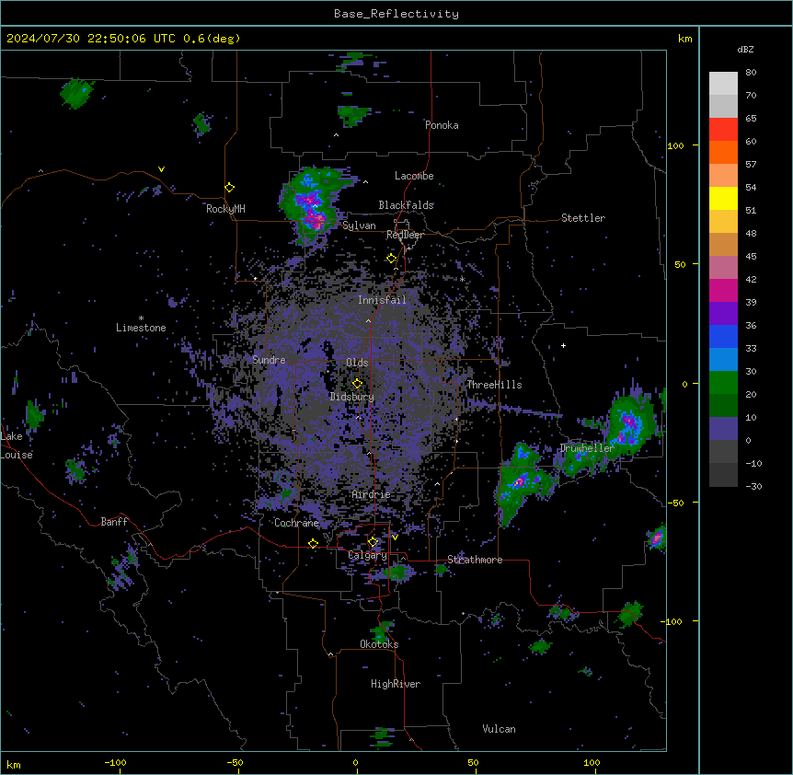Pick the magenta 39-42 dBZ legend swatch

[723, 290]
